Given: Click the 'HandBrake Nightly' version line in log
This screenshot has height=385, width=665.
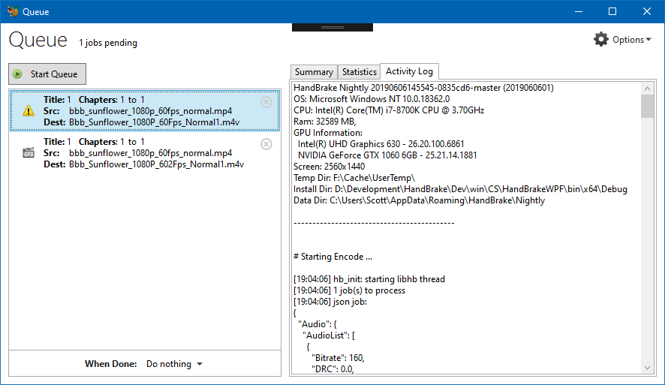Looking at the screenshot, I should coord(423,88).
